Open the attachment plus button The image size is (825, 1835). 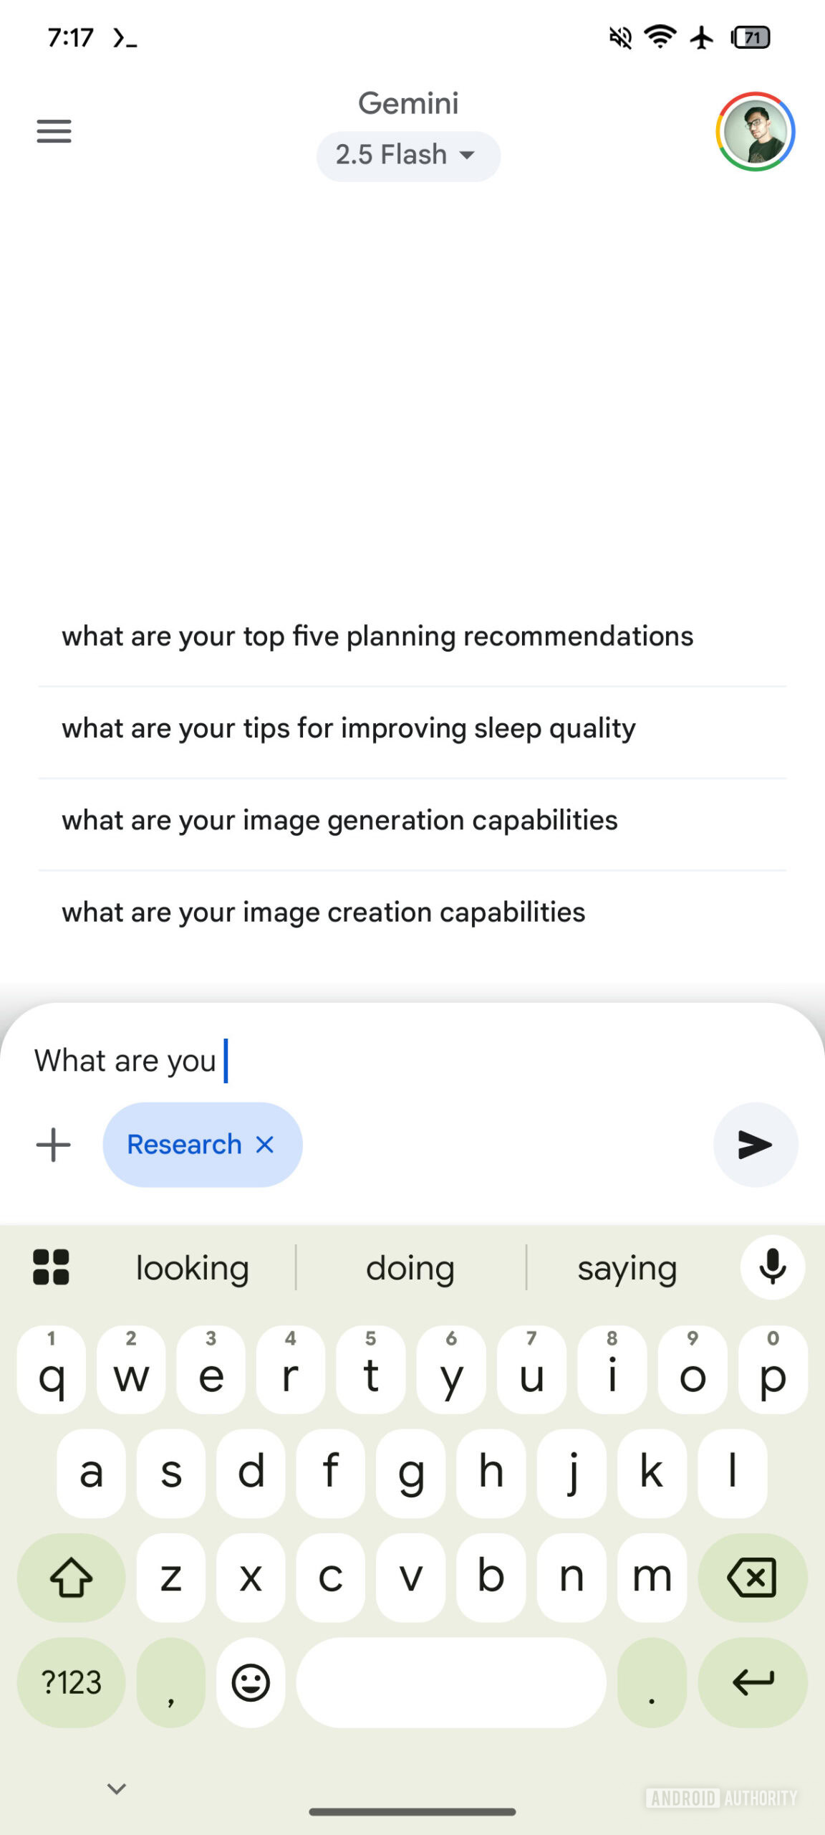(x=54, y=1145)
